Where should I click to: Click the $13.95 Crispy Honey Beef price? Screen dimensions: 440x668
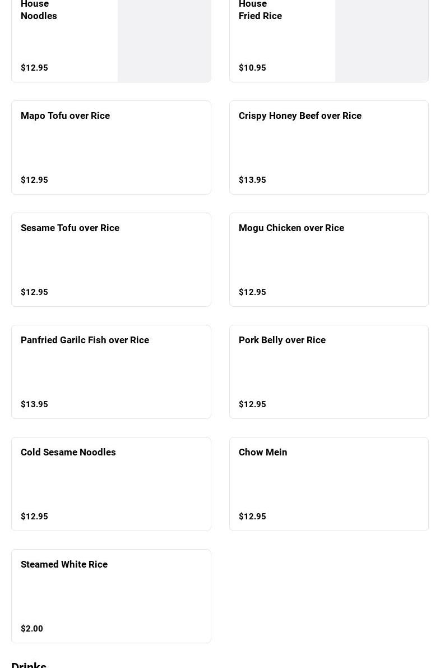[252, 180]
